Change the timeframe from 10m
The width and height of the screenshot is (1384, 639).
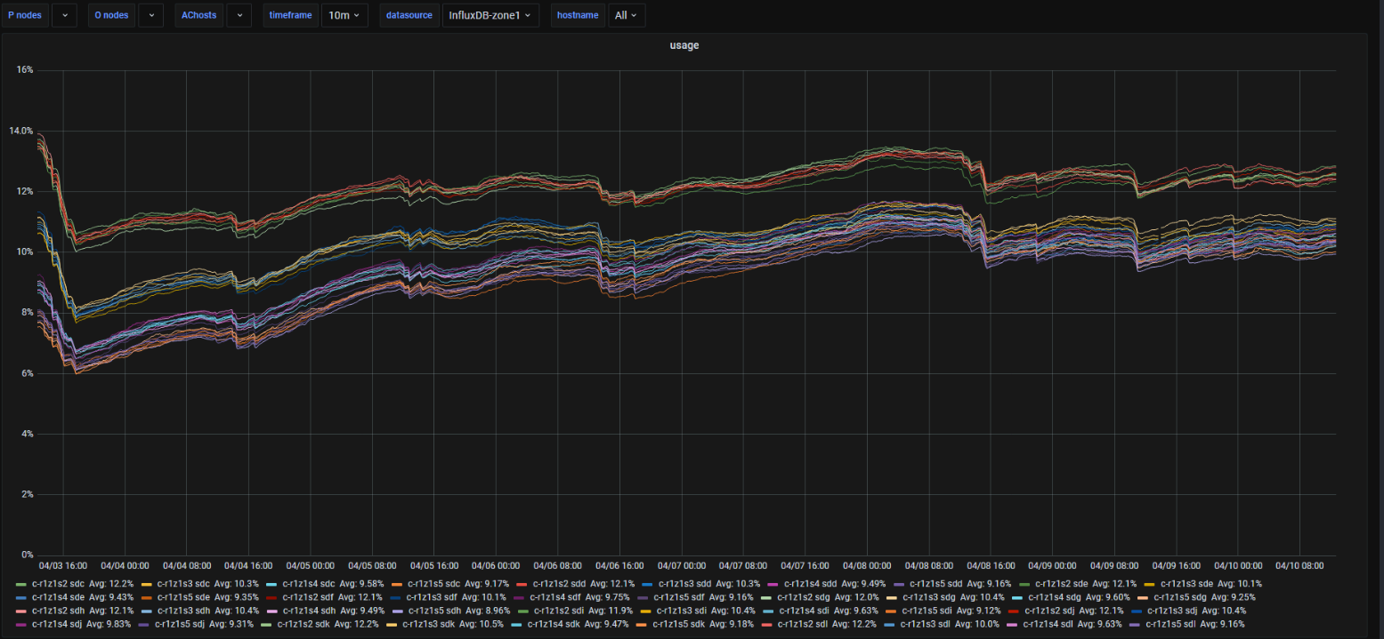coord(344,15)
